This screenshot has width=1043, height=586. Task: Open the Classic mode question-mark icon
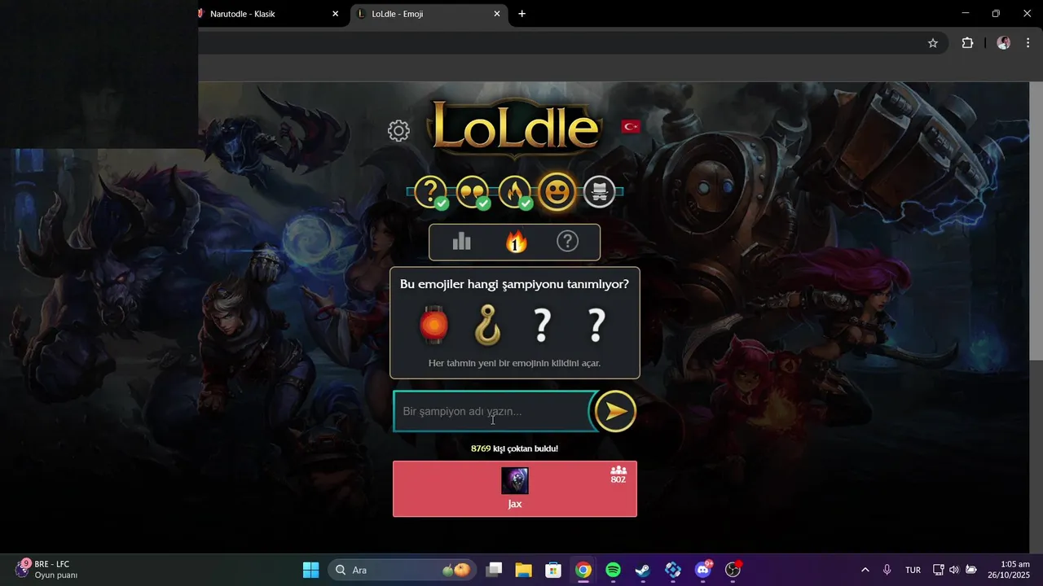pyautogui.click(x=430, y=192)
